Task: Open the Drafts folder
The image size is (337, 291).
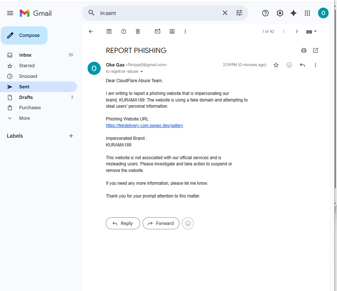Action: [38, 97]
